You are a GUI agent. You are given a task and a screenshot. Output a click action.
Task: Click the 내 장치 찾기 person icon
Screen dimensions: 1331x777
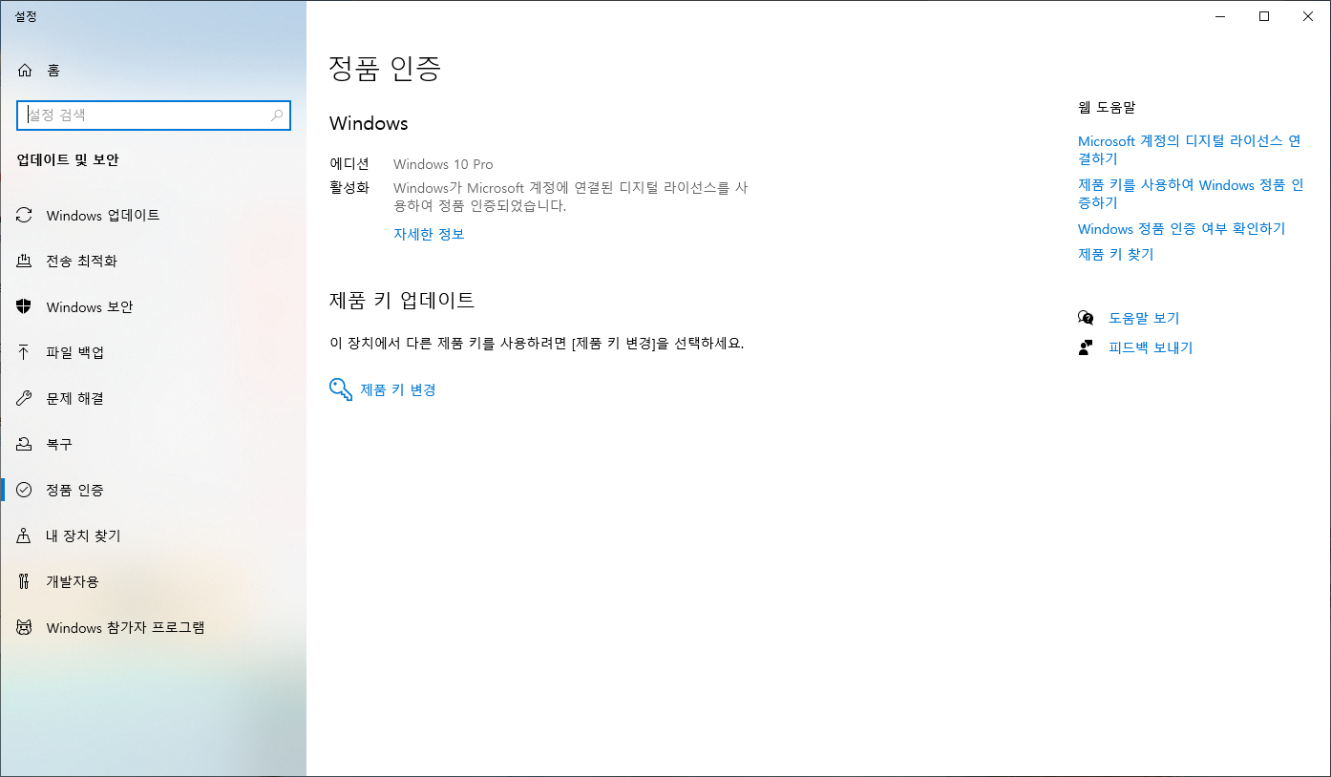25,535
